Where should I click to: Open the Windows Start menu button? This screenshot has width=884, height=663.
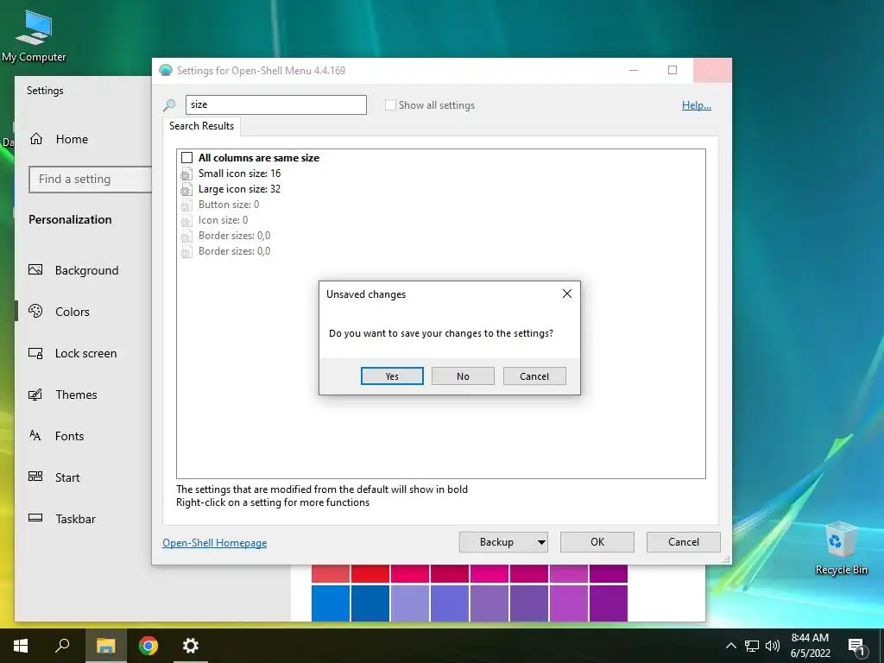pyautogui.click(x=21, y=646)
